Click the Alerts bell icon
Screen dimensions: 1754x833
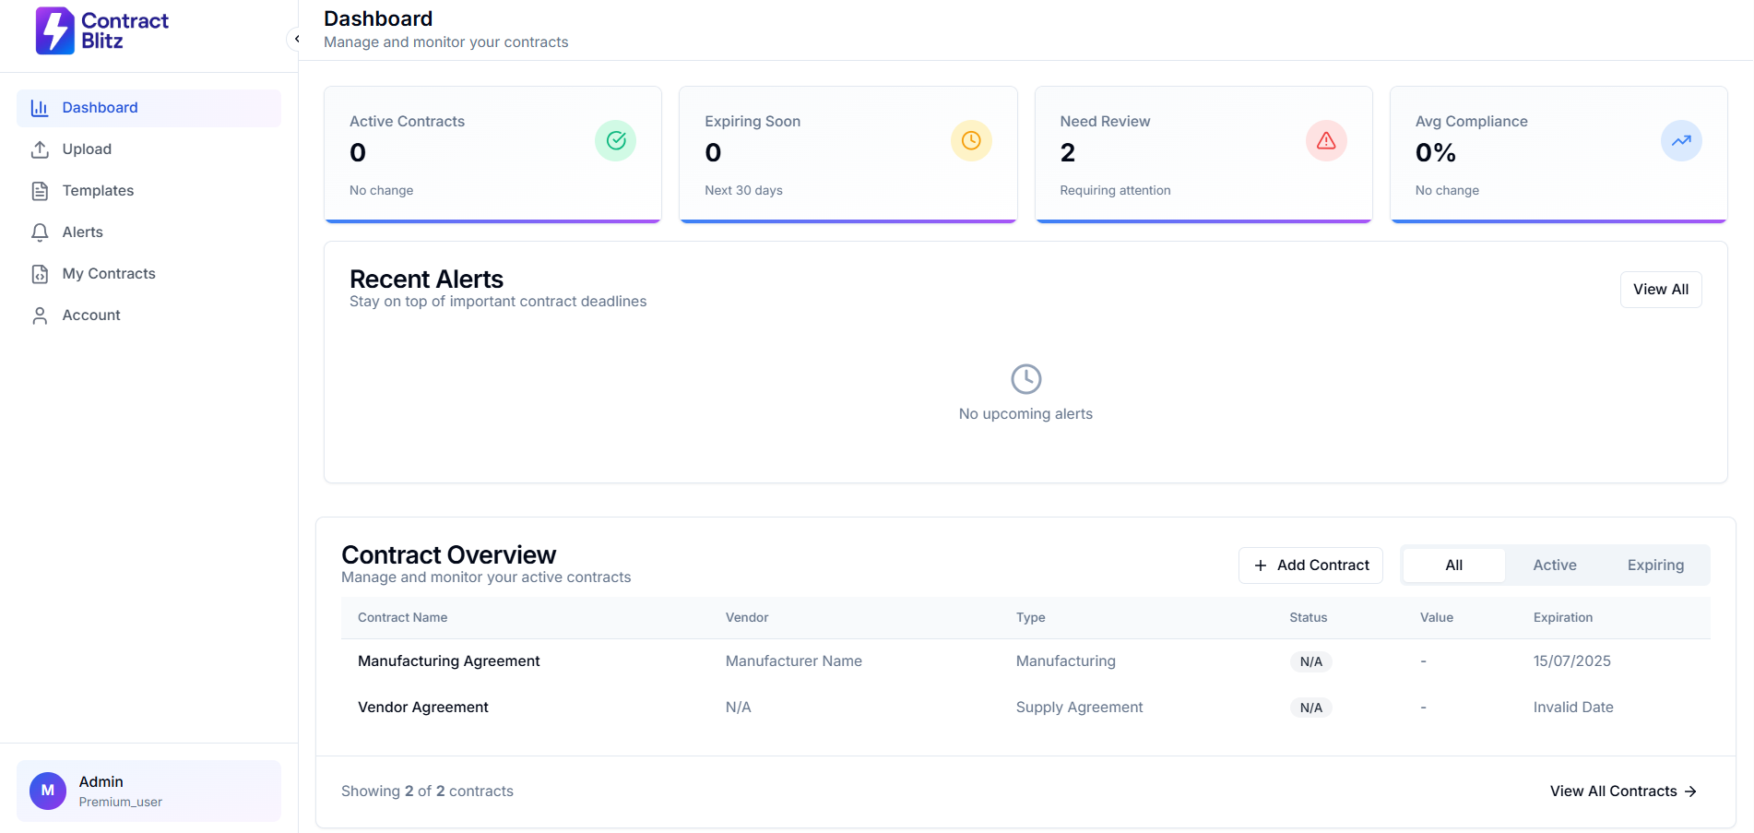40,232
